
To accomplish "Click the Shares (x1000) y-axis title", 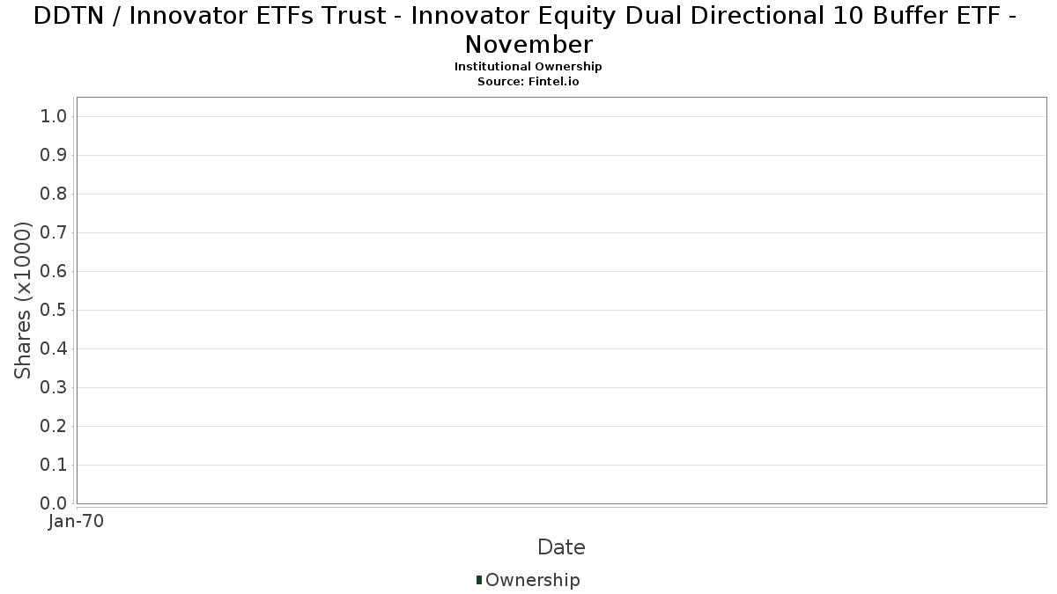I will coord(23,301).
